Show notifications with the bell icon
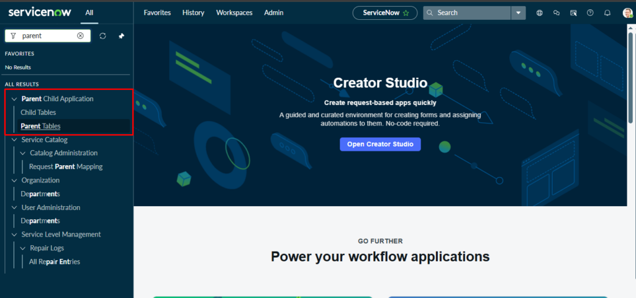 [x=607, y=12]
